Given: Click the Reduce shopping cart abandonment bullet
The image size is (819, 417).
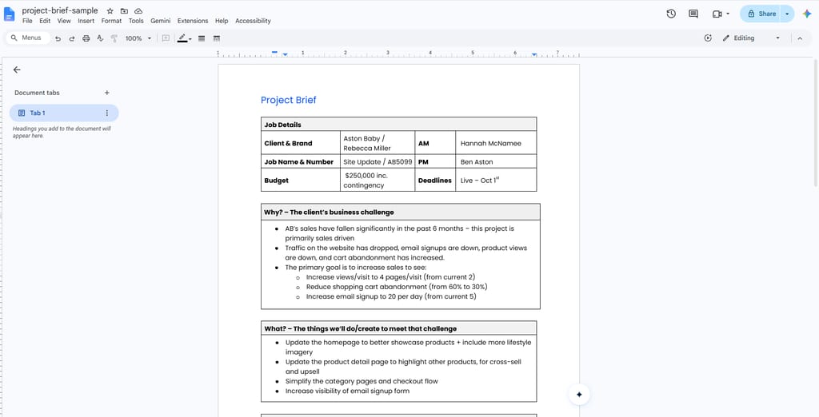Looking at the screenshot, I should 397,287.
